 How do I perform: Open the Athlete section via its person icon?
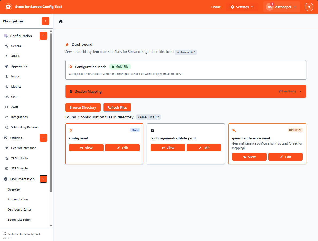pyautogui.click(x=7, y=56)
